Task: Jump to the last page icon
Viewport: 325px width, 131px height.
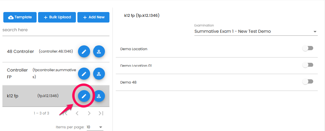Action: coord(101,113)
